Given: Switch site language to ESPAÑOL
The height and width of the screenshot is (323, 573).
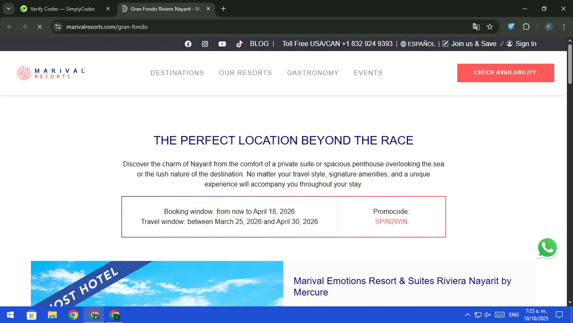Looking at the screenshot, I should coord(418,44).
